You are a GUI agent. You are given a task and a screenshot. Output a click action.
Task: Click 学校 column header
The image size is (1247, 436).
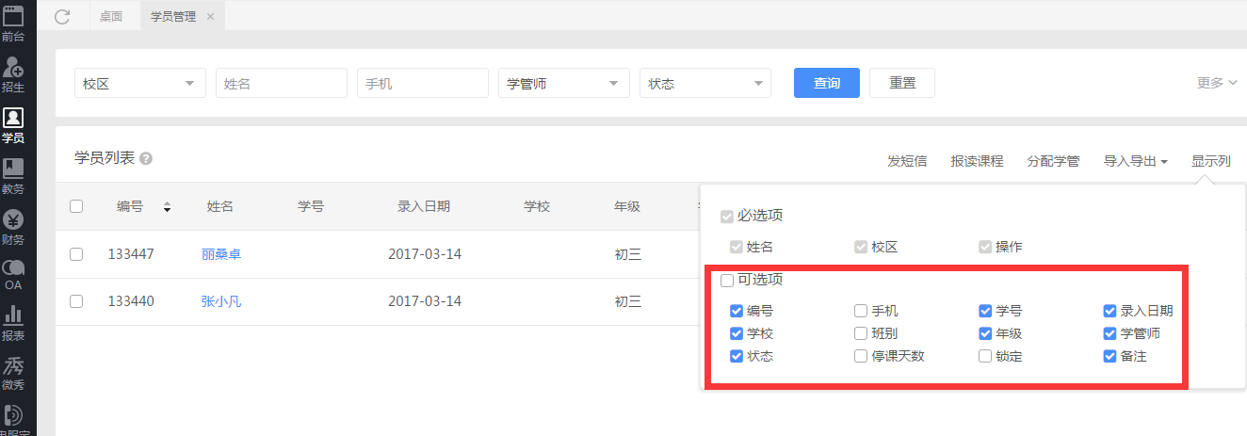(x=537, y=206)
